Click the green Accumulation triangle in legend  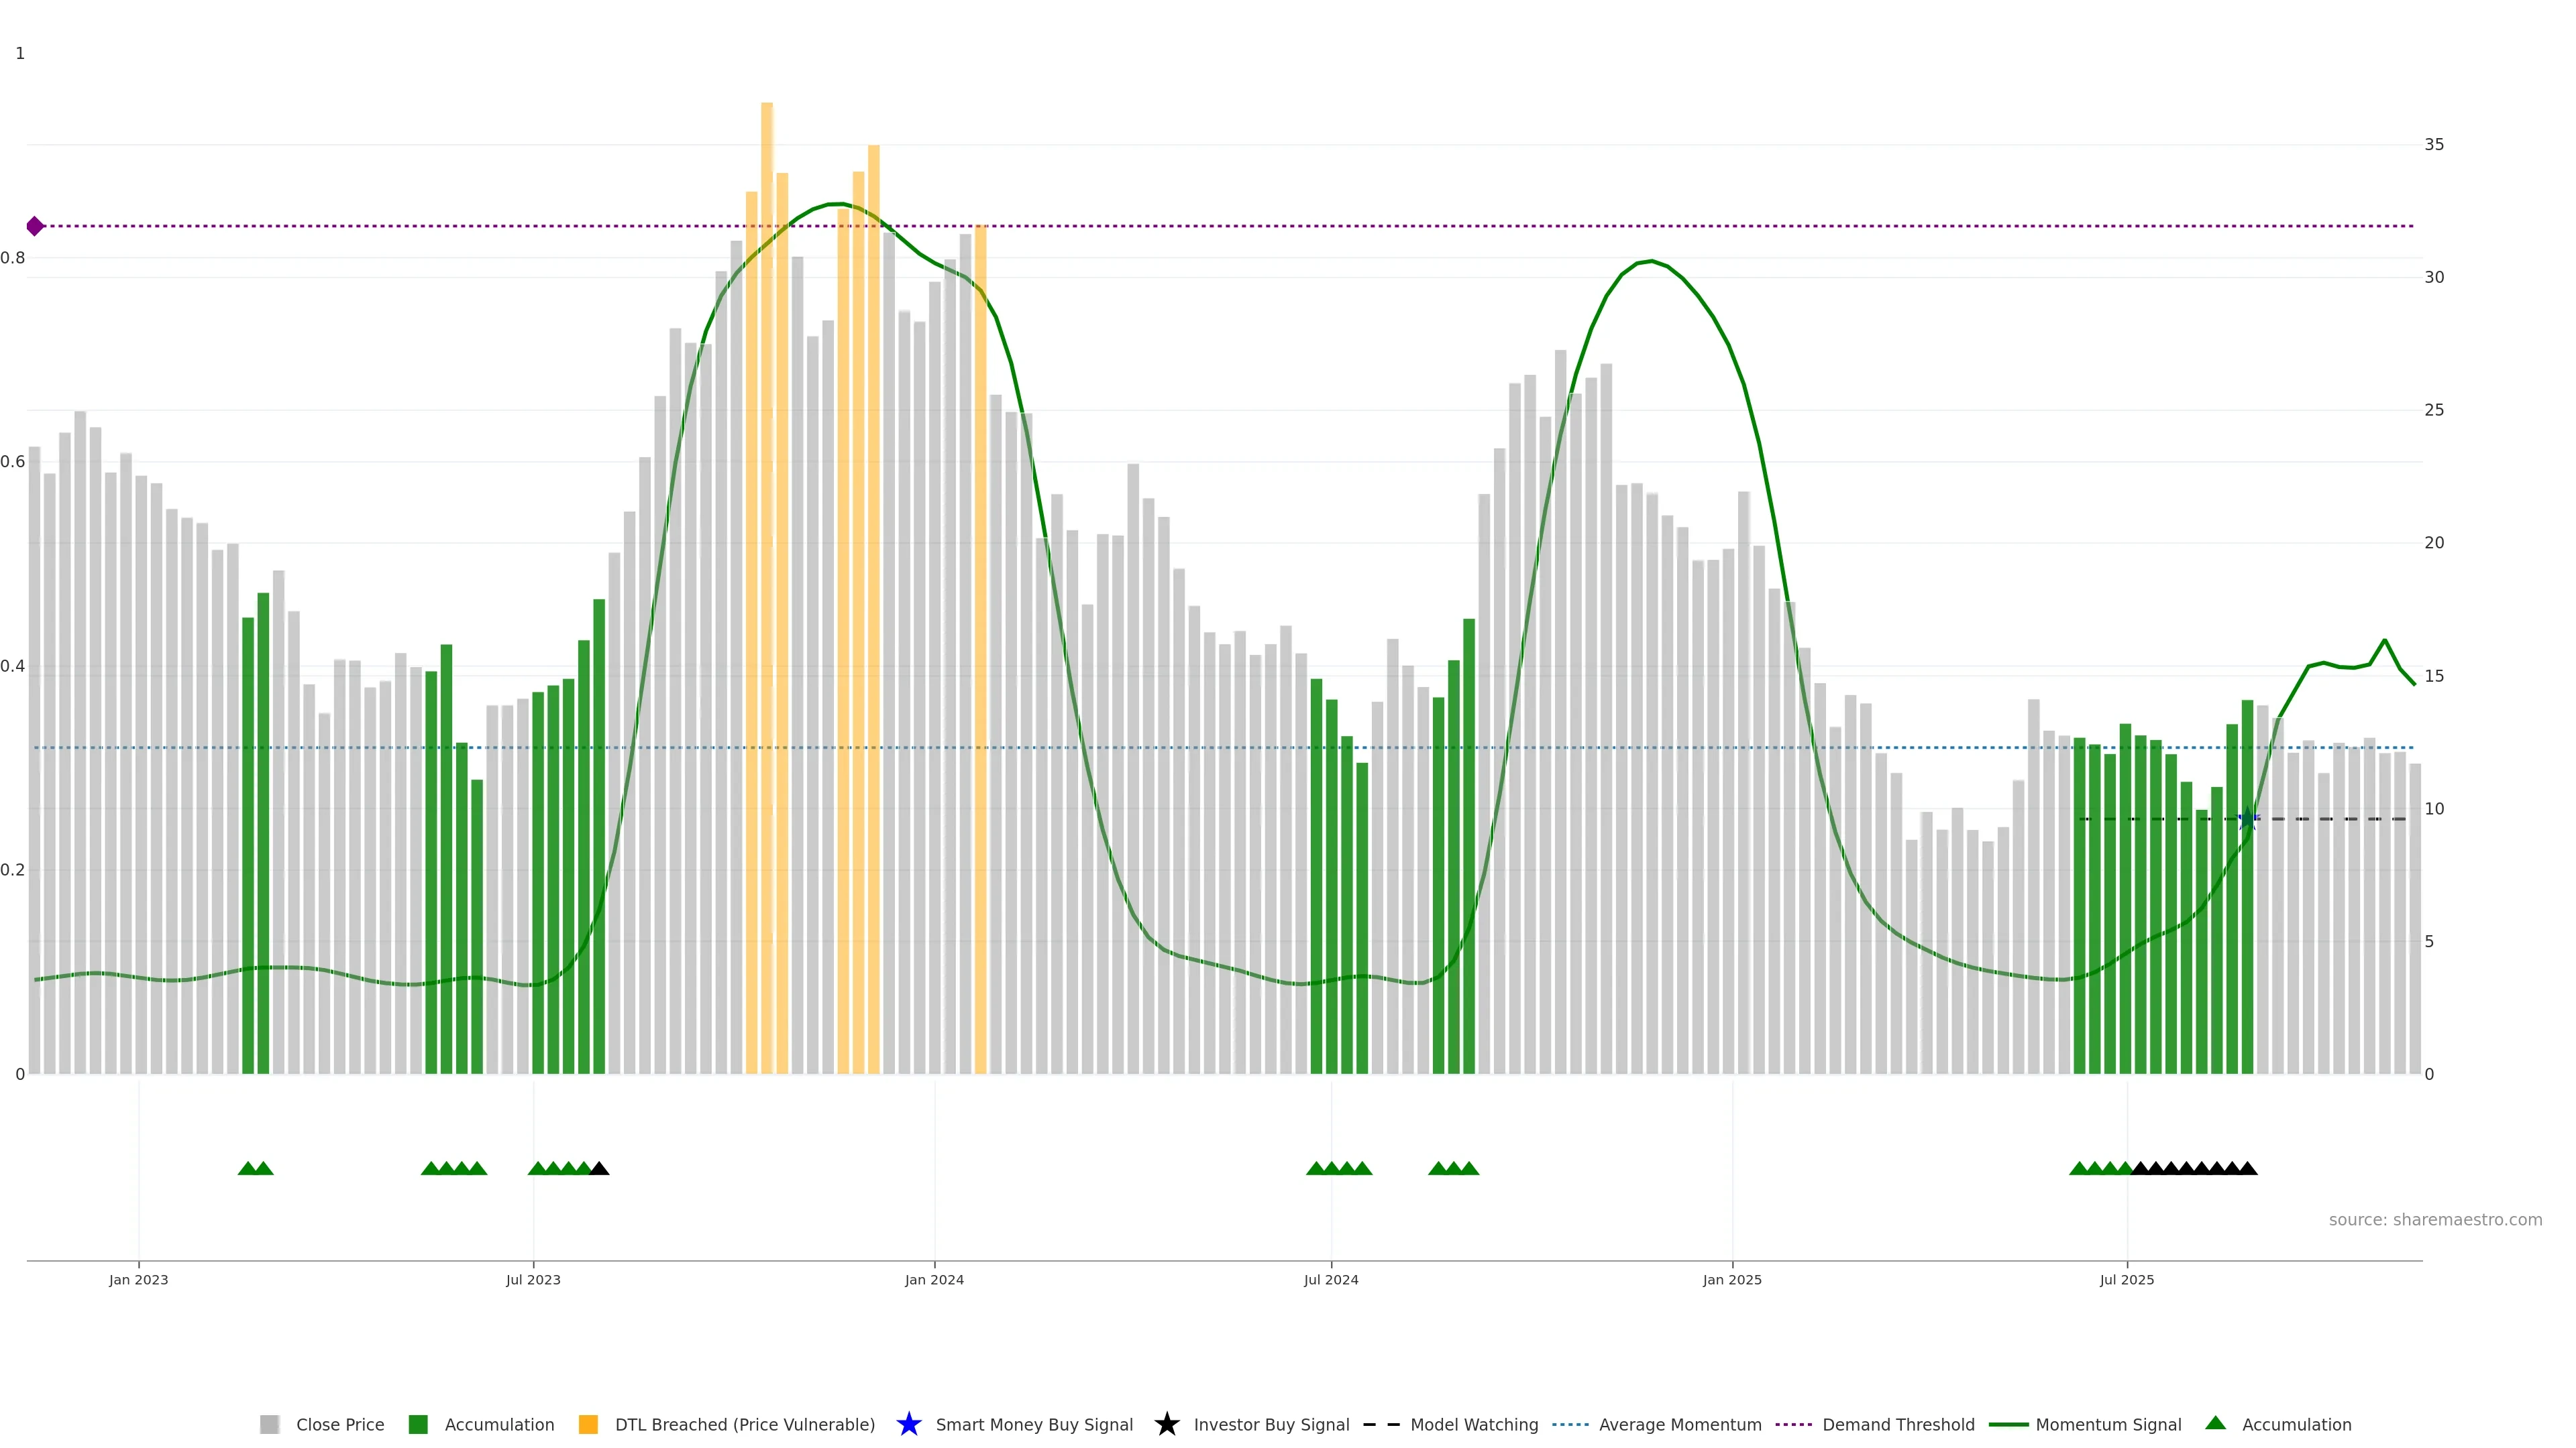coord(2215,1423)
